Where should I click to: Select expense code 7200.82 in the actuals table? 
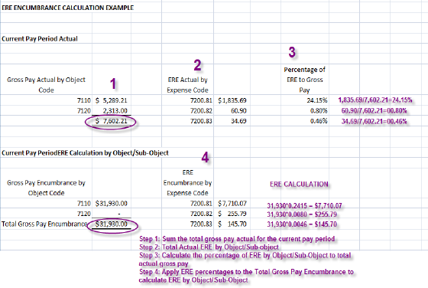201,111
